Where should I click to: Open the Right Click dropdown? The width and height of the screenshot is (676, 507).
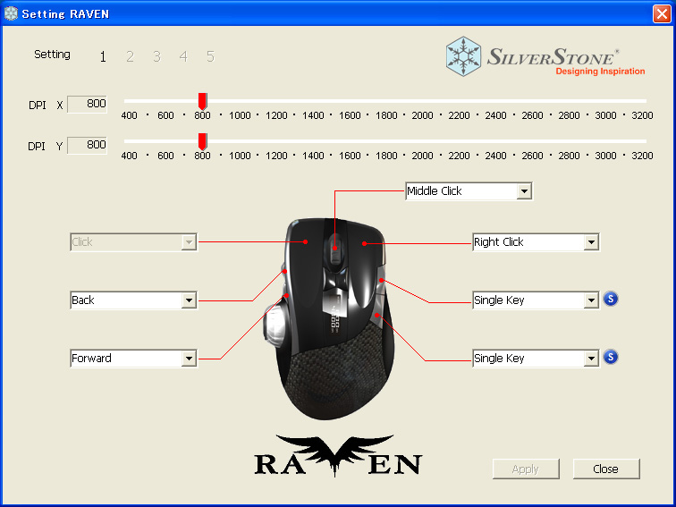[x=591, y=242]
